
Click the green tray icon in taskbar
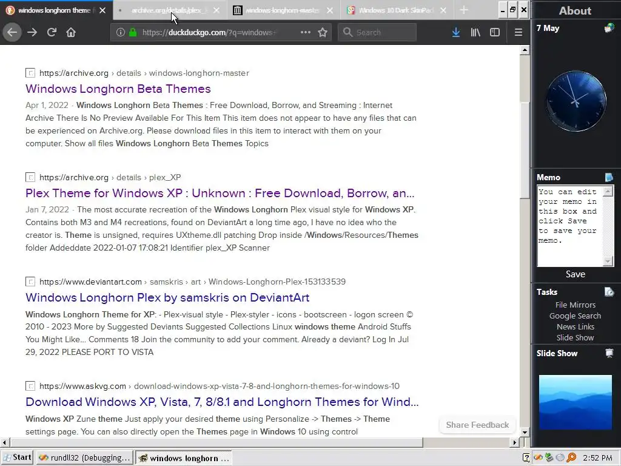(x=549, y=458)
